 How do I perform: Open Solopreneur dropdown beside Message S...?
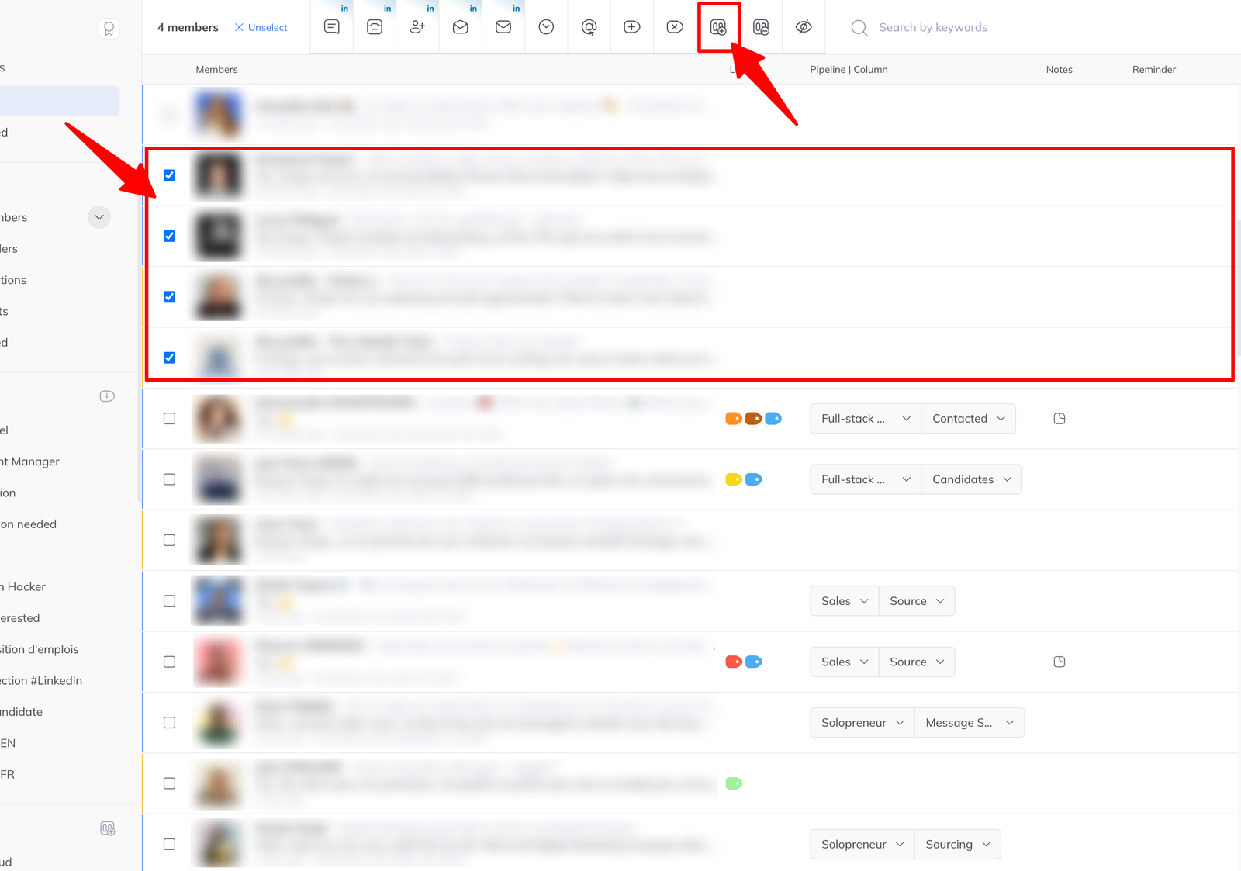coord(862,723)
